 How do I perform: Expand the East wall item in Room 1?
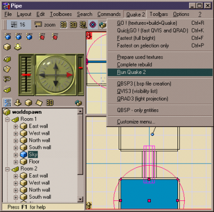tap(16, 126)
